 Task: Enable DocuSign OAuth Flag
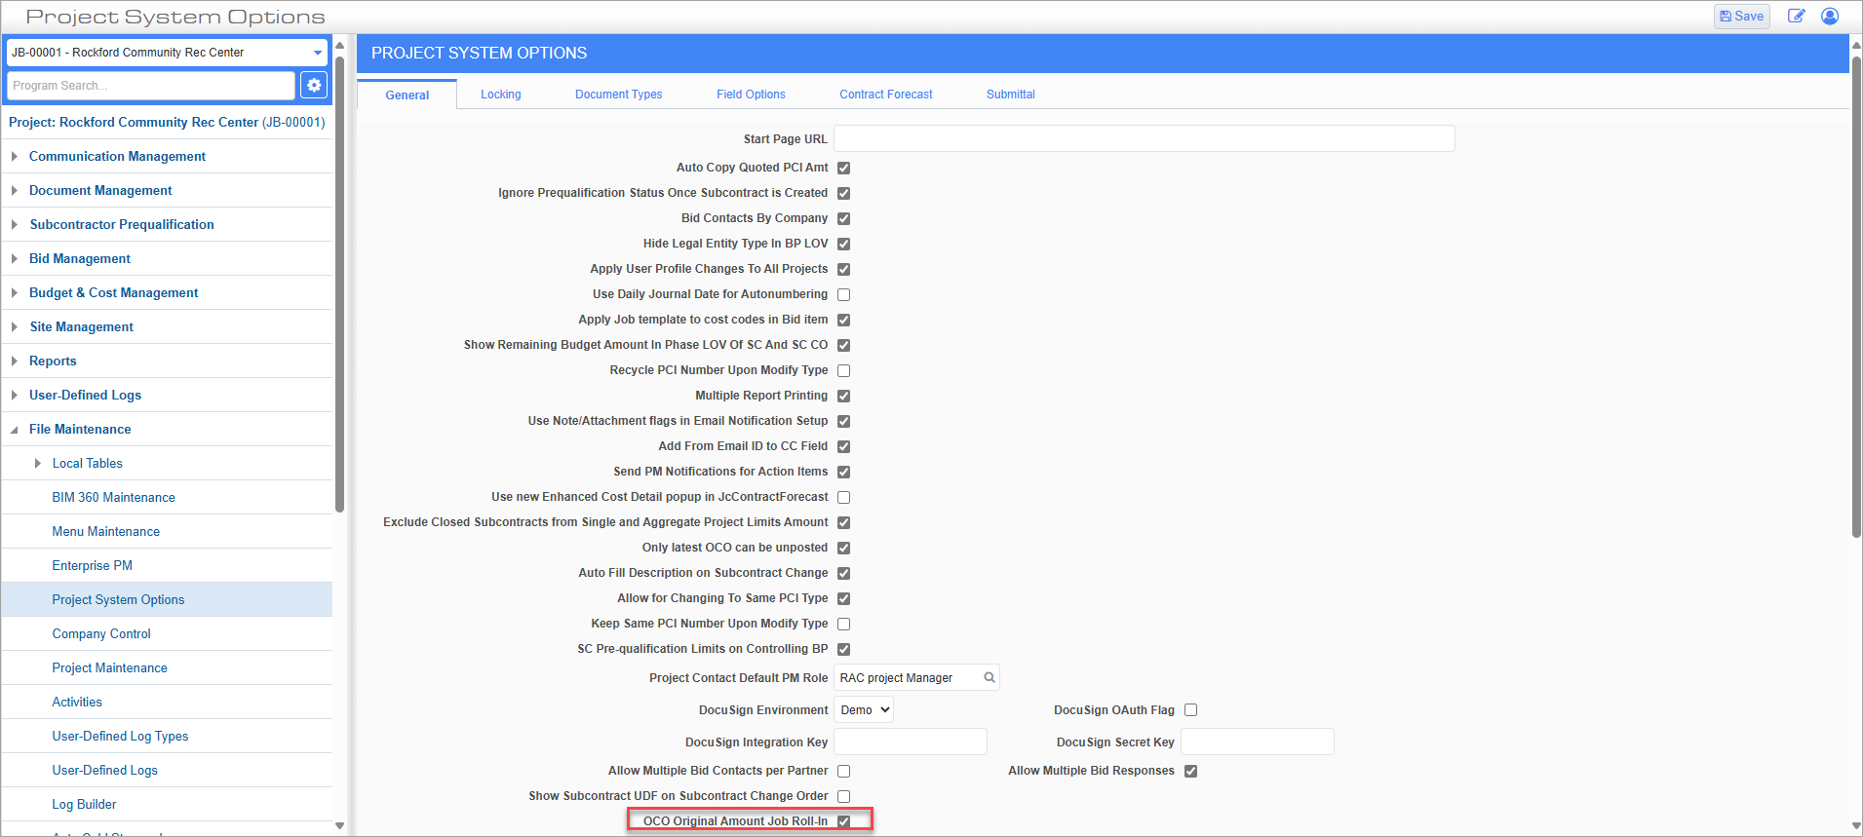click(1190, 710)
